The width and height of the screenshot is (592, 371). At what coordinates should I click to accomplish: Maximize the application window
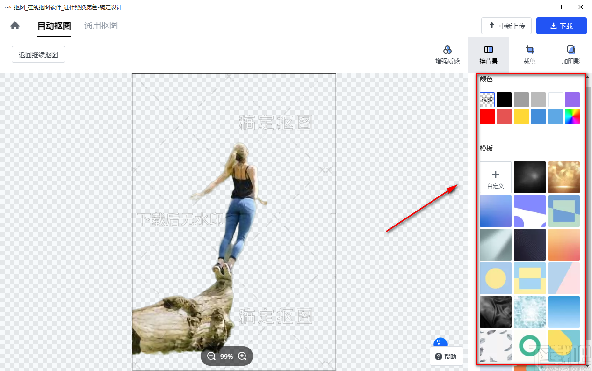pyautogui.click(x=559, y=7)
